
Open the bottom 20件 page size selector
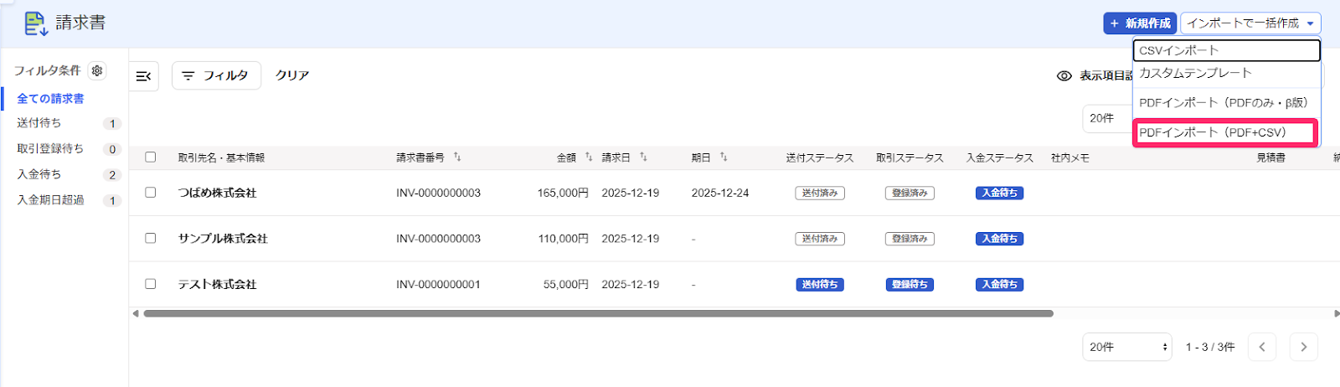coord(1126,347)
